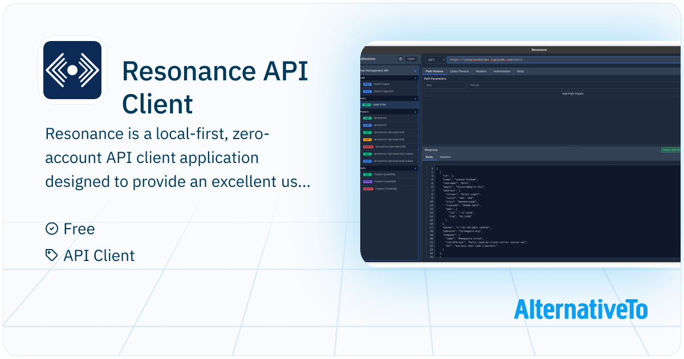This screenshot has height=359, width=684.
Task: Click the Resonance API Client heading
Action: [215, 88]
